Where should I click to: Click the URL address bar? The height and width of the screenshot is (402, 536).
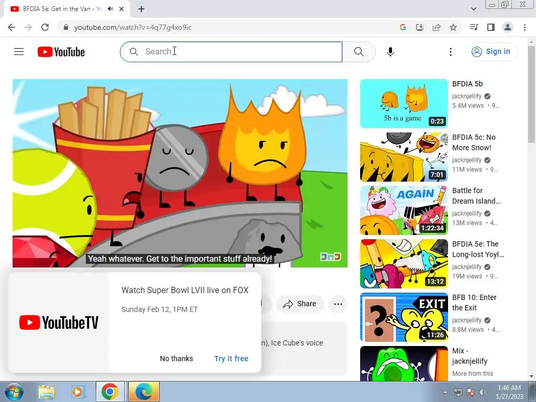[226, 27]
